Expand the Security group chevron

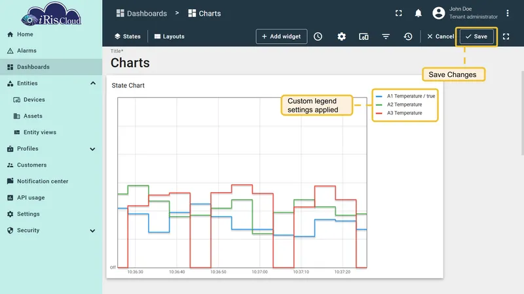point(92,231)
